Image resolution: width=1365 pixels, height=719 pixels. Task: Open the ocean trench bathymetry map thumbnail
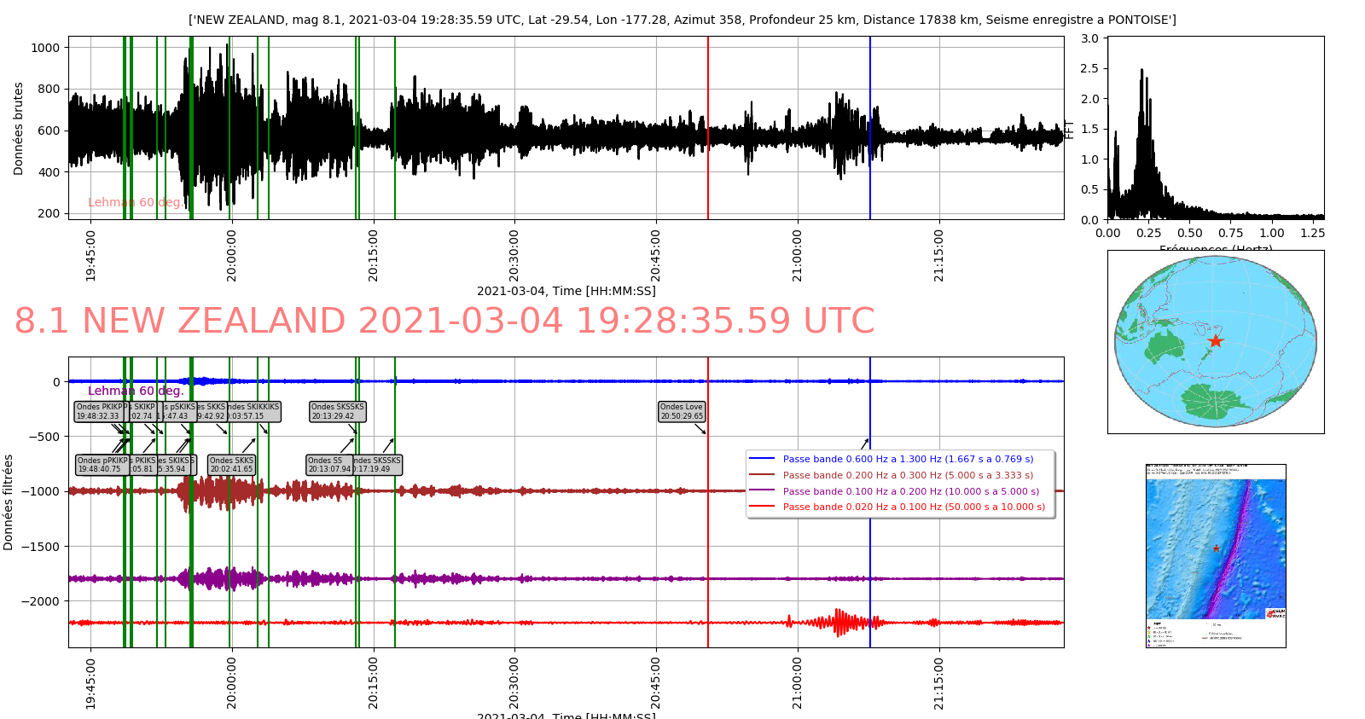[x=1215, y=555]
